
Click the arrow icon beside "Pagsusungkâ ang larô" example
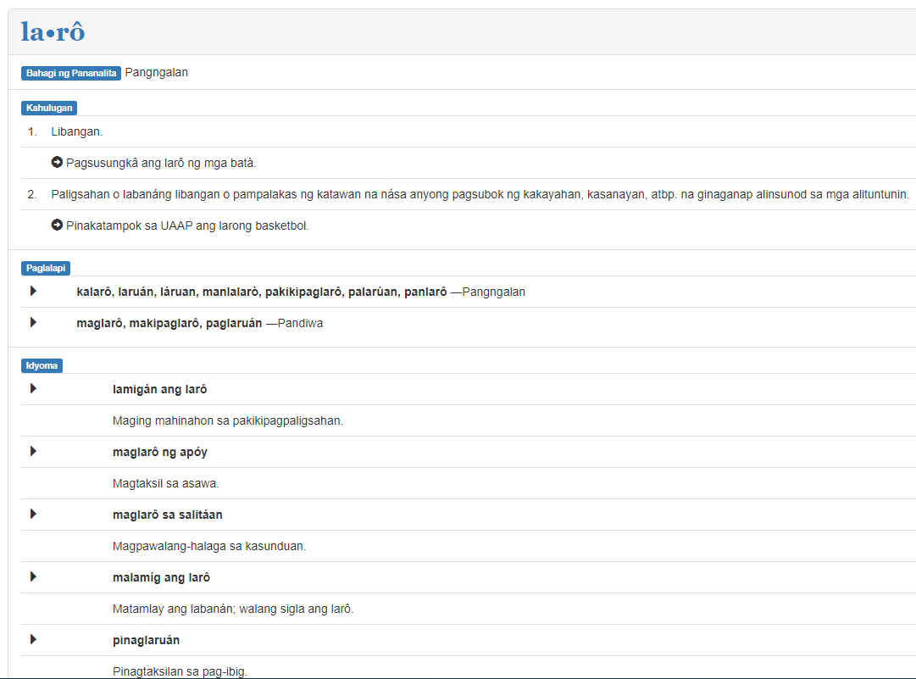tap(57, 163)
